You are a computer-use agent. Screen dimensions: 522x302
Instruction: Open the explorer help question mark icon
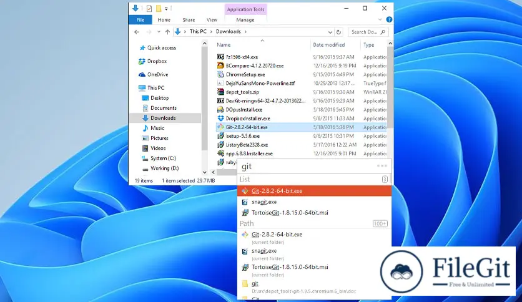click(389, 19)
